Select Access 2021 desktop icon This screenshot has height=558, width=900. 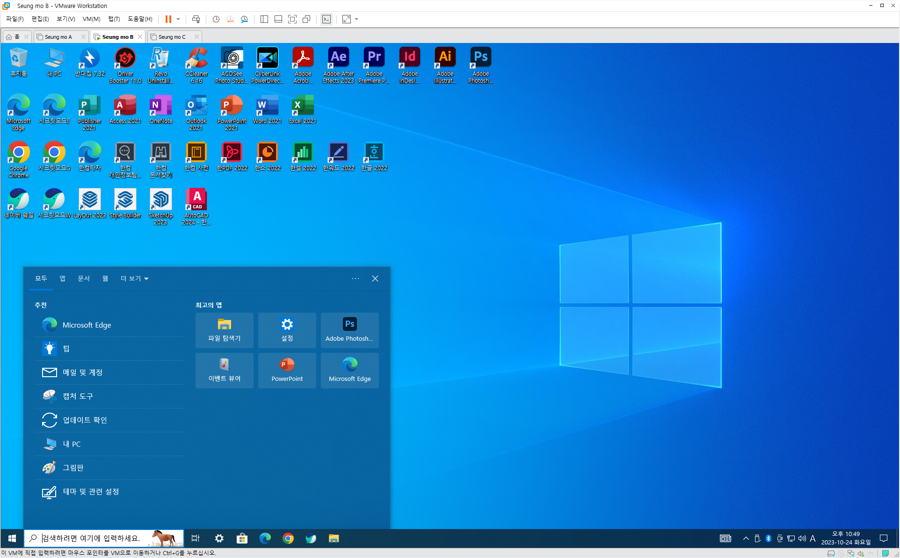click(x=125, y=109)
